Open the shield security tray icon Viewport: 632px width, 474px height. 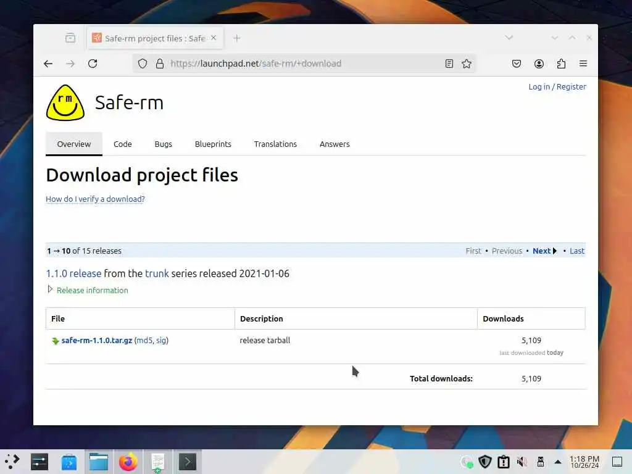tap(485, 462)
